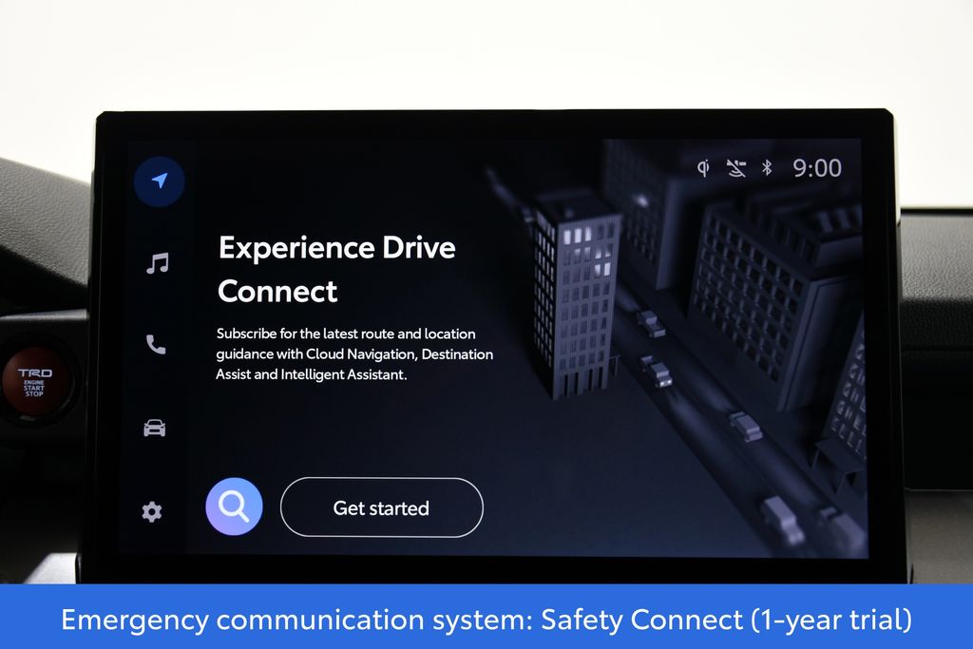Click the Get started button
Viewport: 973px width, 649px height.
point(382,507)
